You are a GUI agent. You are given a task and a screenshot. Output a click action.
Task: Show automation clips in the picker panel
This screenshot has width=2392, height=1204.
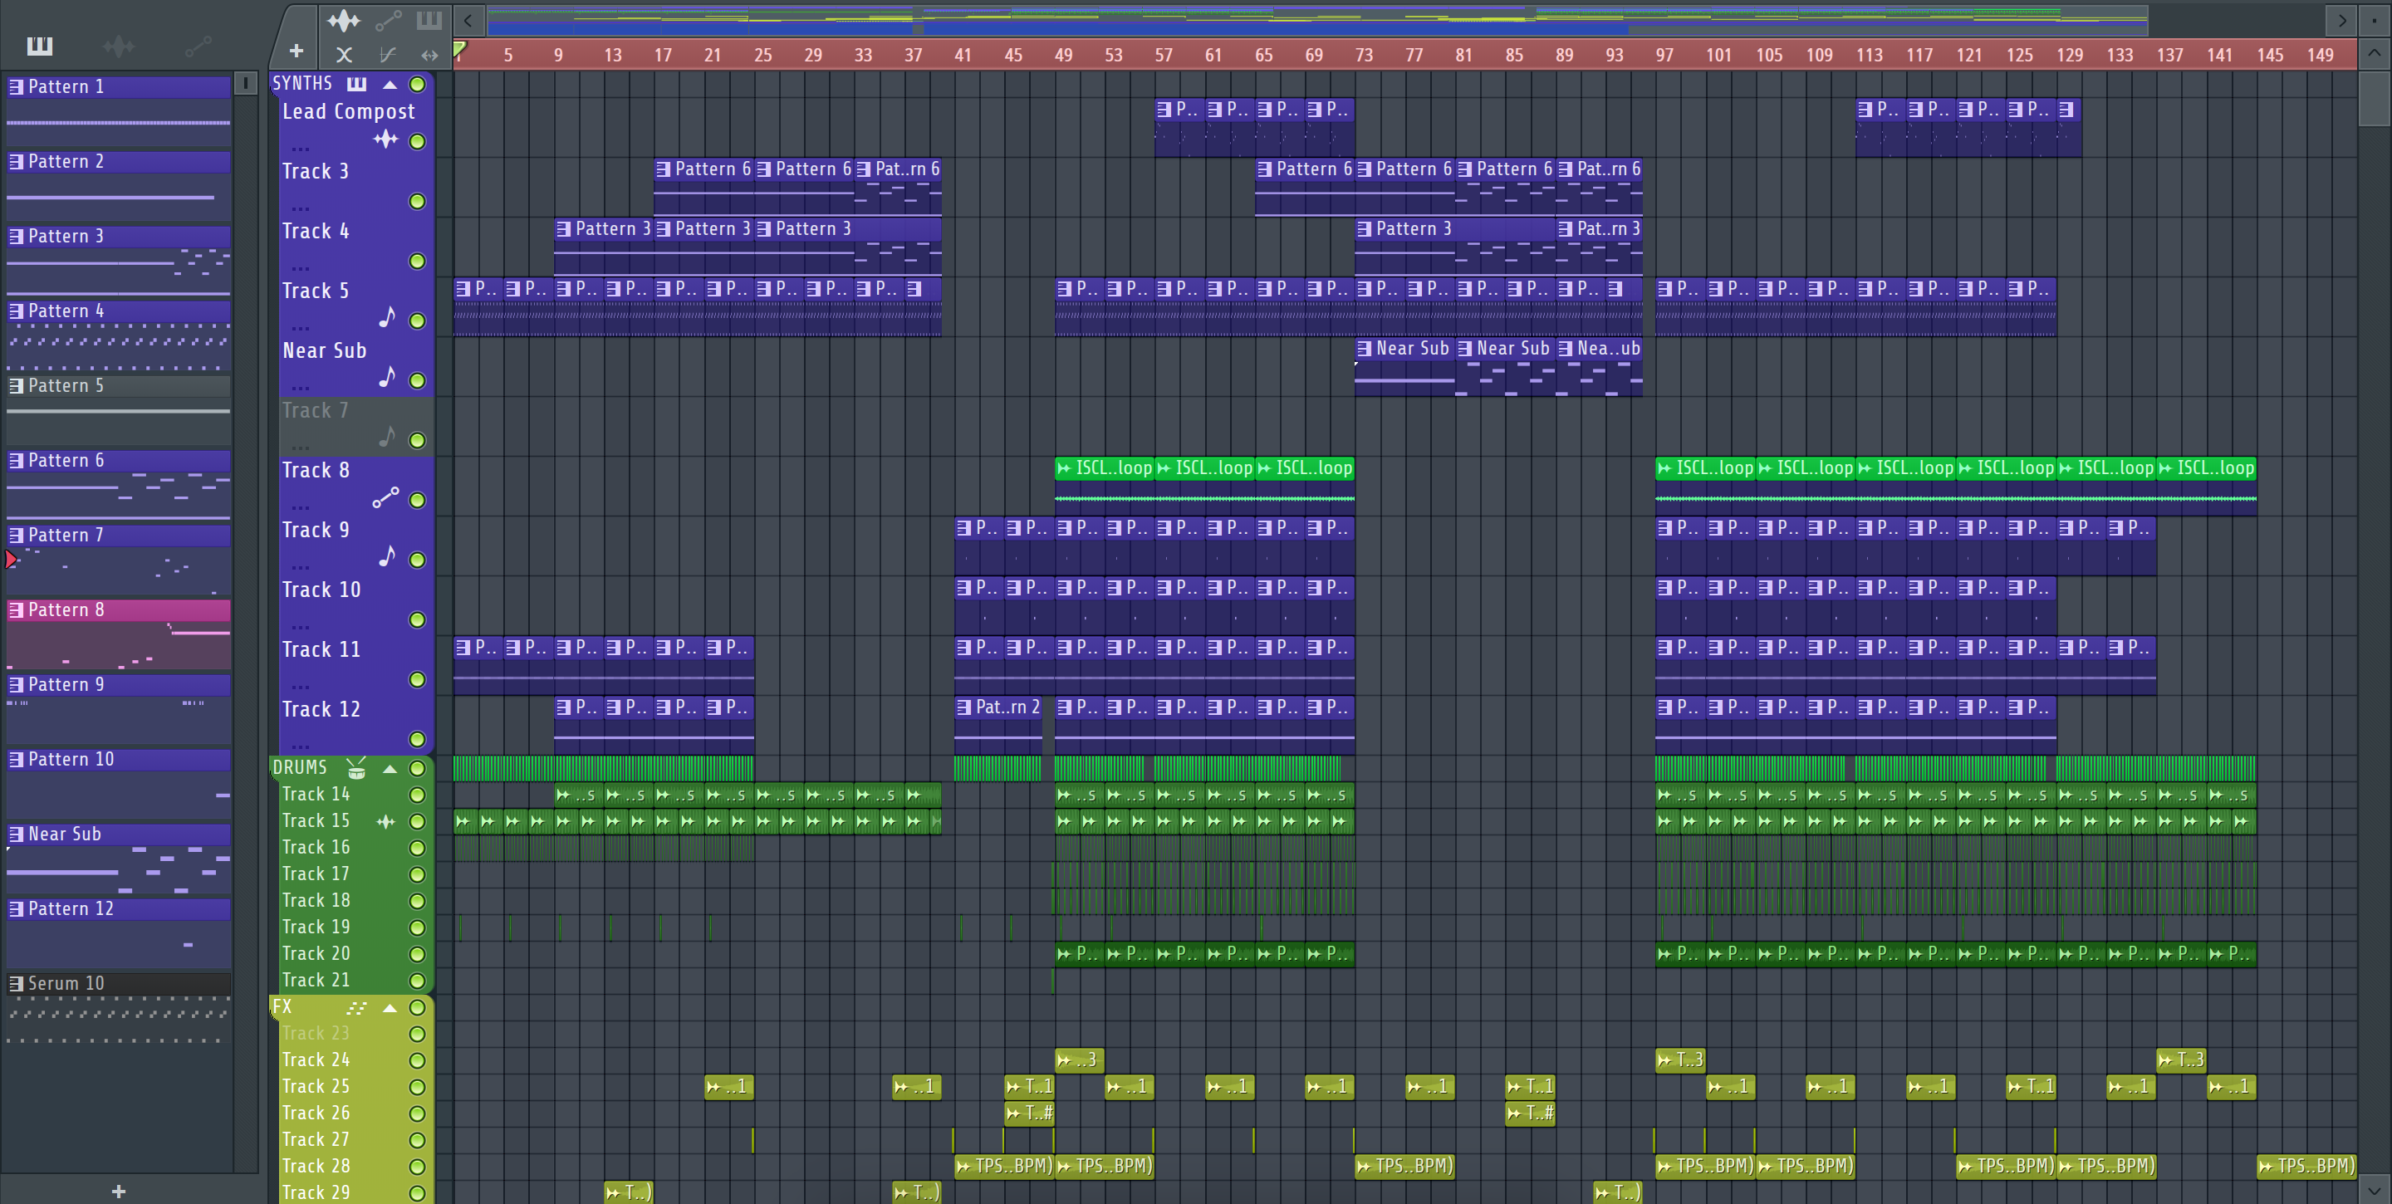tap(198, 46)
